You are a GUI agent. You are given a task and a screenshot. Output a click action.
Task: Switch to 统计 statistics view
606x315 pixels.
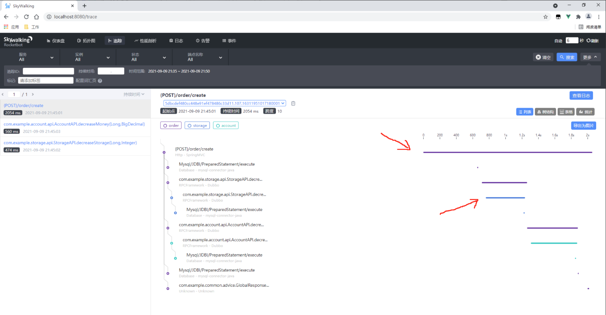[x=586, y=112]
